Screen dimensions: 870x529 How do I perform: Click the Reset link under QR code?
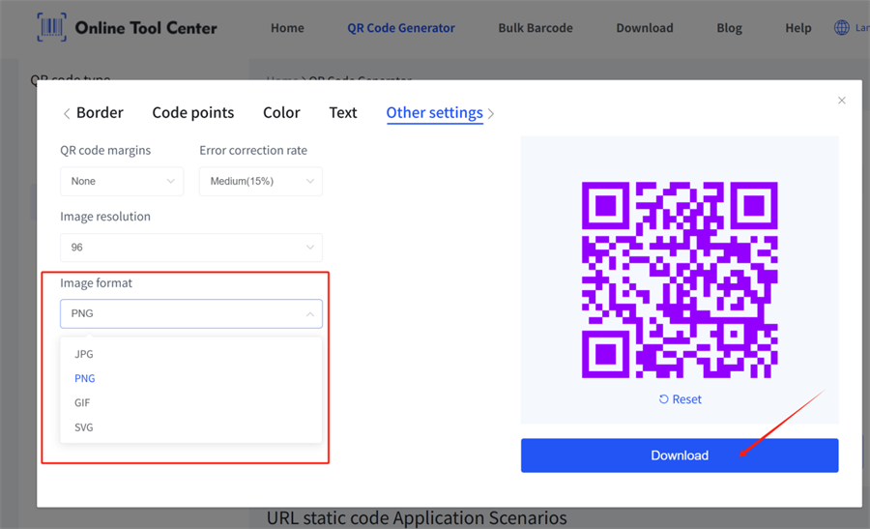click(x=680, y=399)
